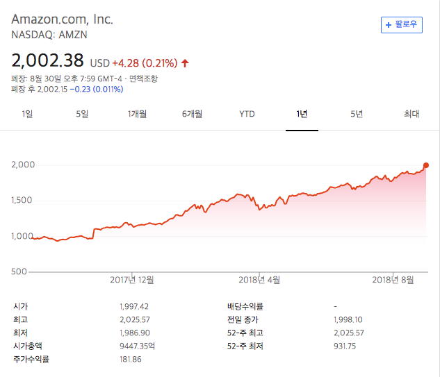Click the 52-주 최고 value 2,025.57
This screenshot has width=440, height=377.
point(349,333)
